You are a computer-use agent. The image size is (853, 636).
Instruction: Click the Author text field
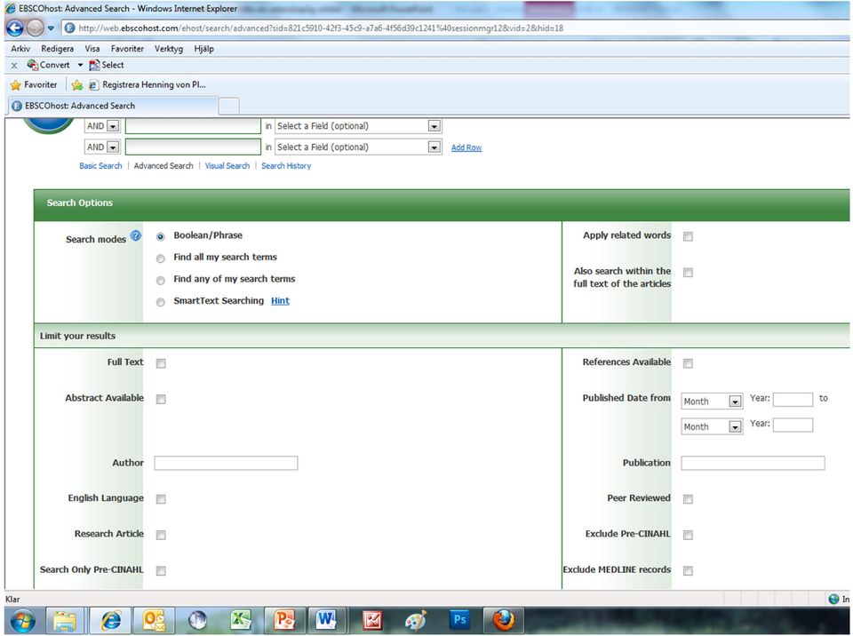(226, 463)
